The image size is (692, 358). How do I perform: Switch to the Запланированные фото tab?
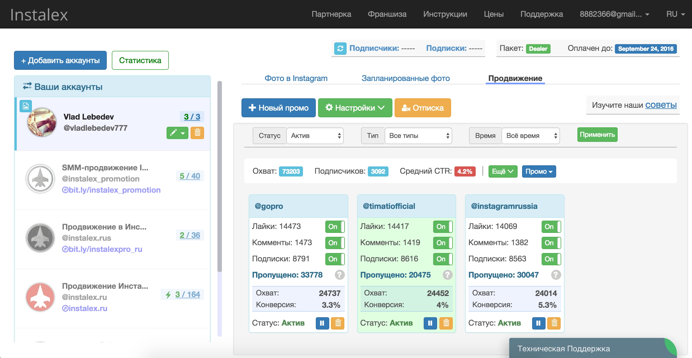[406, 78]
